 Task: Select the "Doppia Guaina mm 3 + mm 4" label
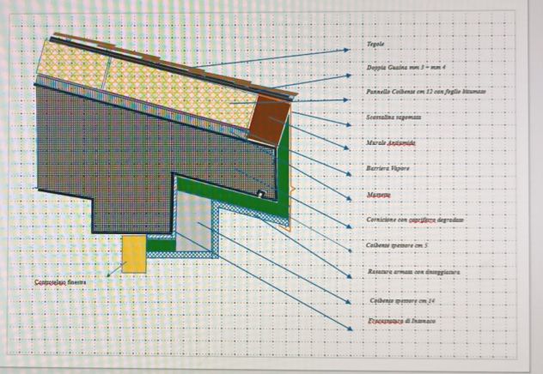click(406, 68)
